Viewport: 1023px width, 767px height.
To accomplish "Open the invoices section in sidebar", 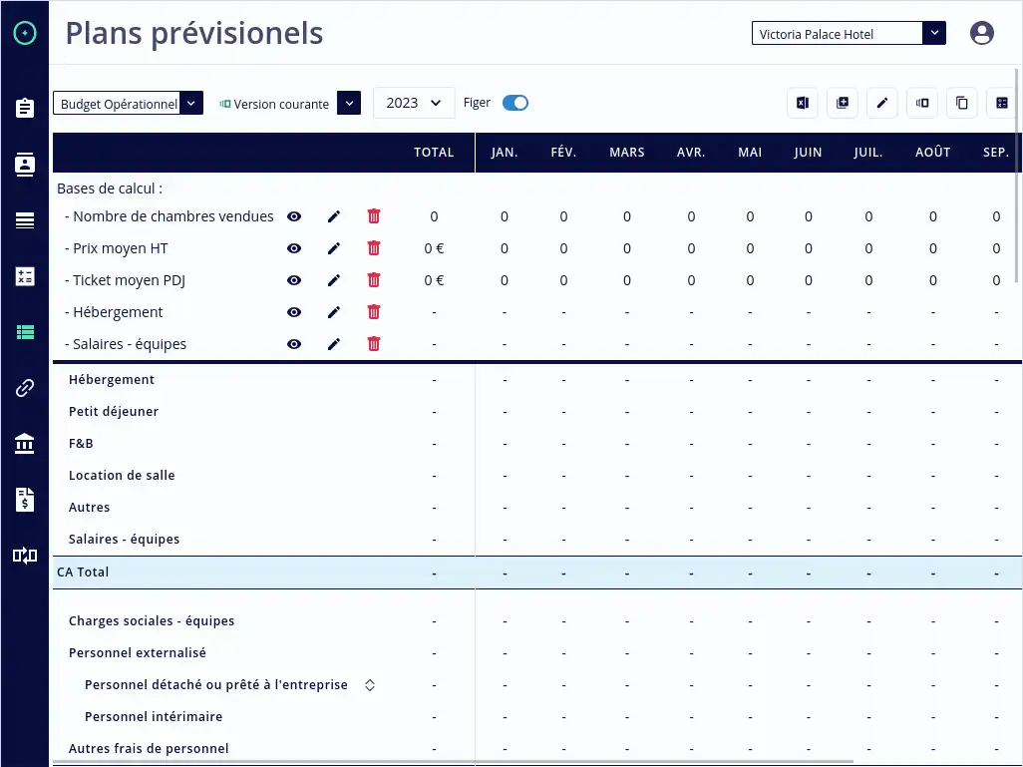I will tap(24, 500).
